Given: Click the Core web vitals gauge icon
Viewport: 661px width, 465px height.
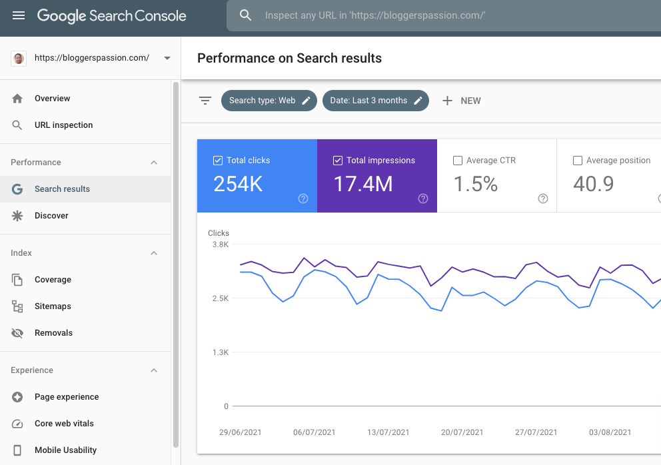Looking at the screenshot, I should coord(17,424).
